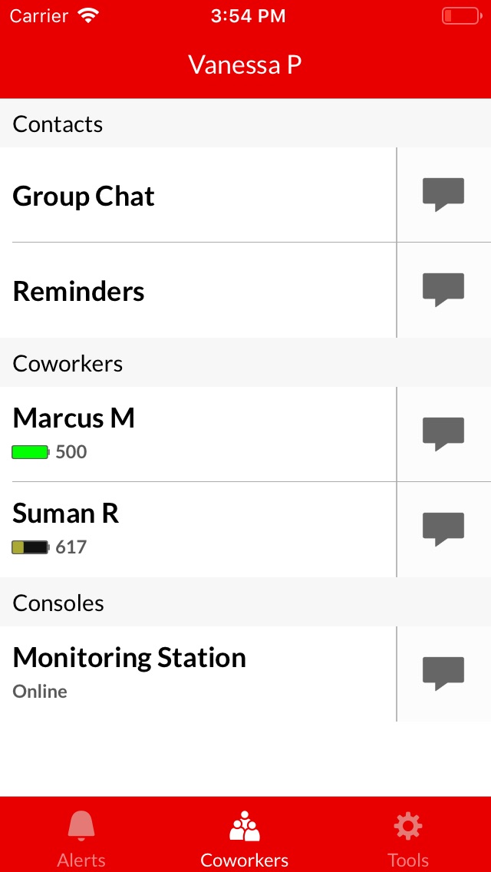Screen dimensions: 491x872
Task: Tap the Vanessa P title header
Action: tap(245, 65)
